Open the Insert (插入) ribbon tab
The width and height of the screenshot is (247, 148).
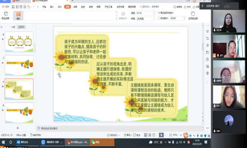pos(52,7)
